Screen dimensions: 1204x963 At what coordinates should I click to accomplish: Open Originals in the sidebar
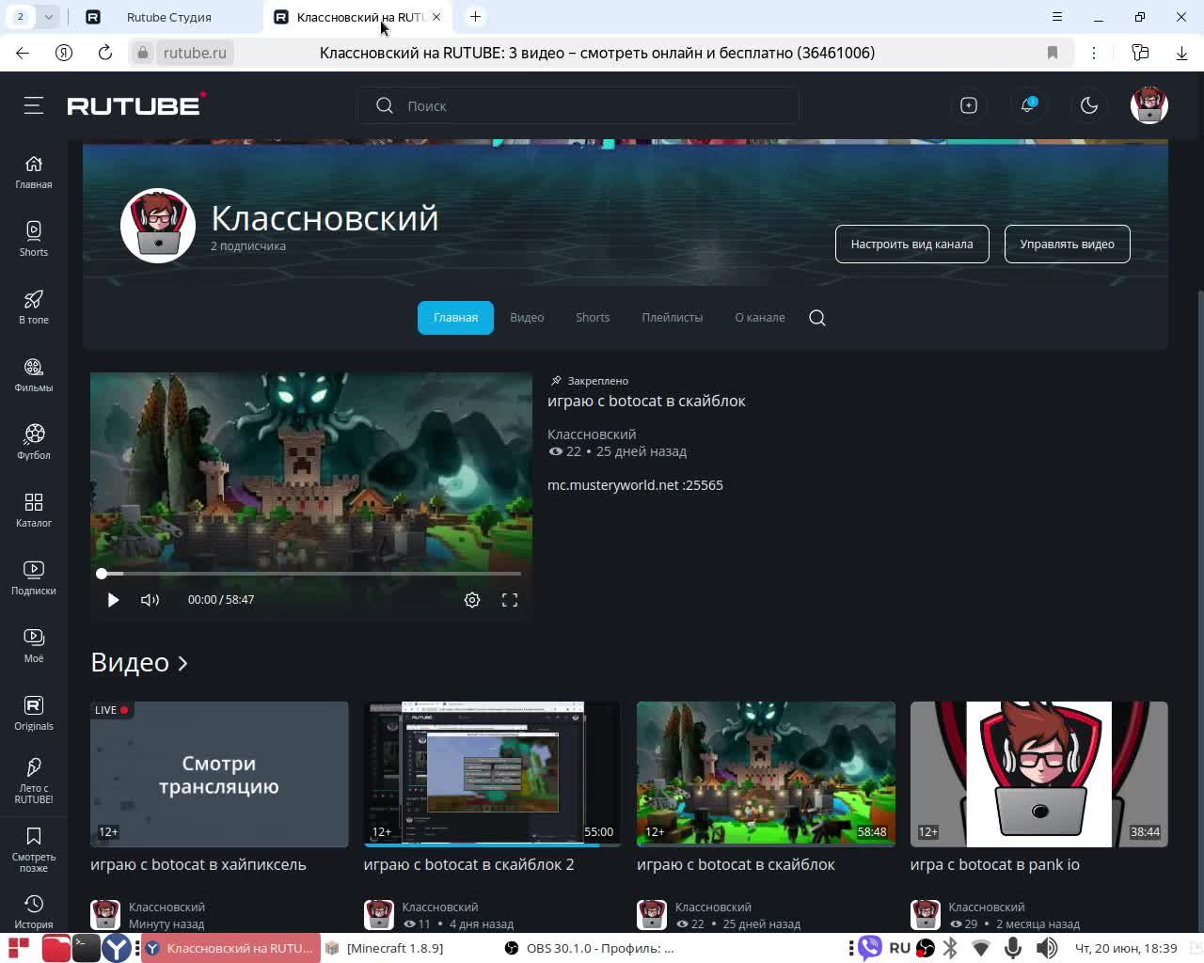tap(34, 714)
